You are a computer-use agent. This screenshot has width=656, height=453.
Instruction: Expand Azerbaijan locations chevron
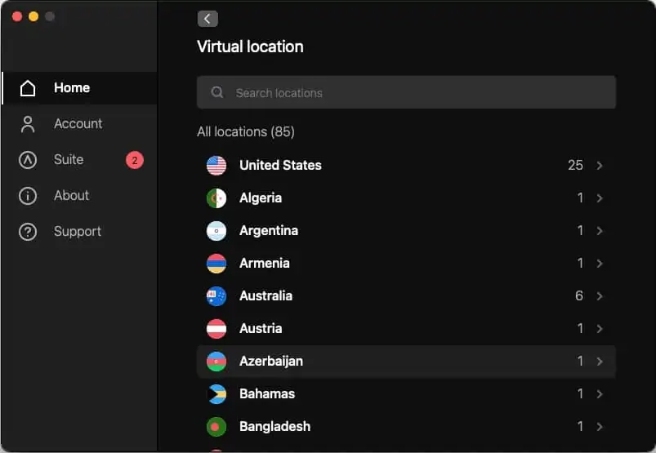tap(600, 362)
